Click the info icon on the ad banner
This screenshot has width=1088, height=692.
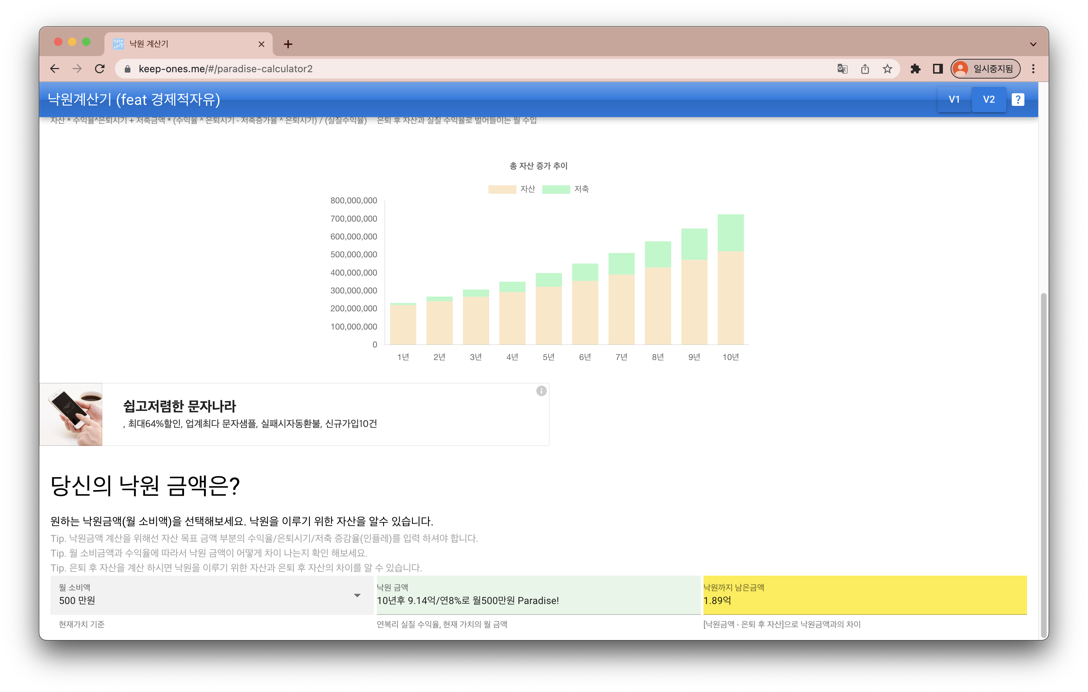541,391
